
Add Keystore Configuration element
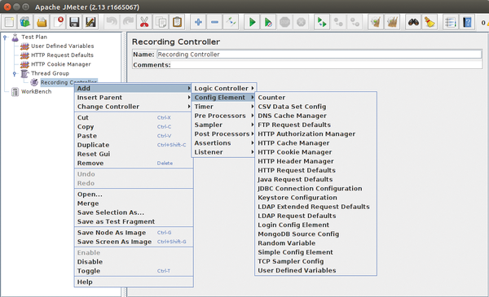click(315, 198)
